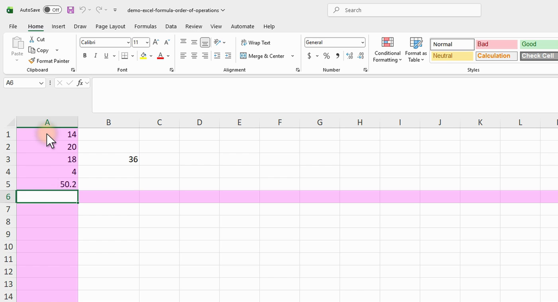Viewport: 558px width, 302px height.
Task: Click Increase Indent icon
Action: tap(228, 56)
